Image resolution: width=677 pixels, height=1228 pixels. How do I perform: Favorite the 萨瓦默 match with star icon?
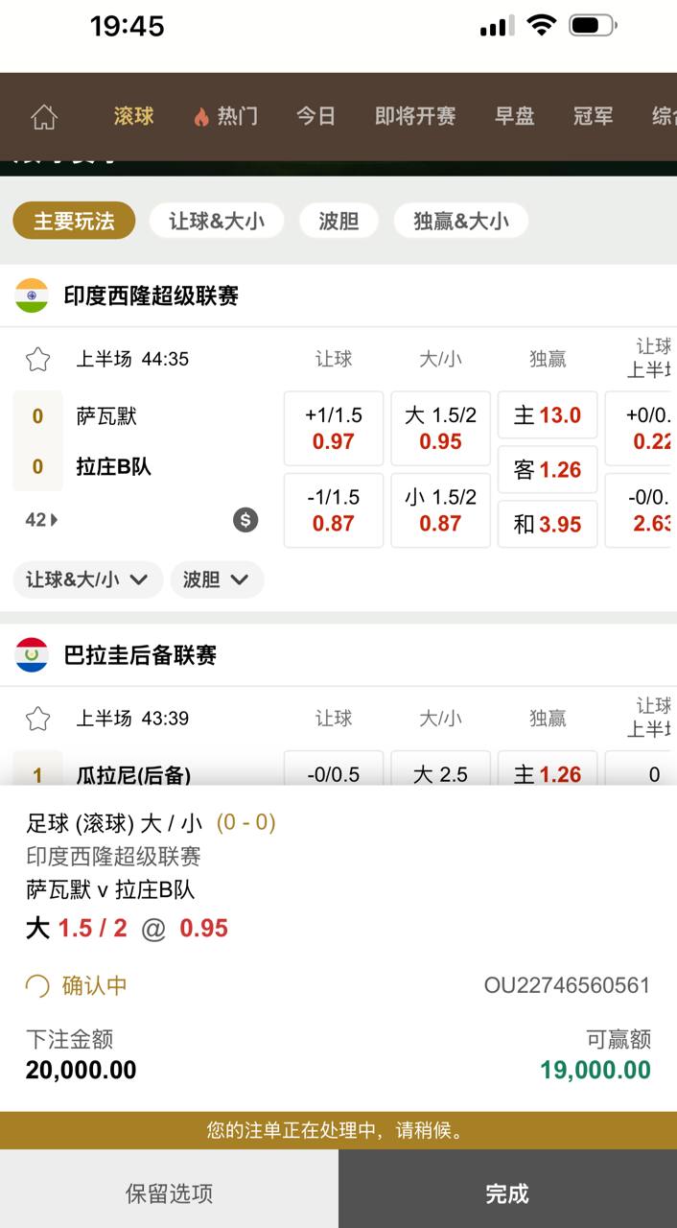pyautogui.click(x=37, y=360)
